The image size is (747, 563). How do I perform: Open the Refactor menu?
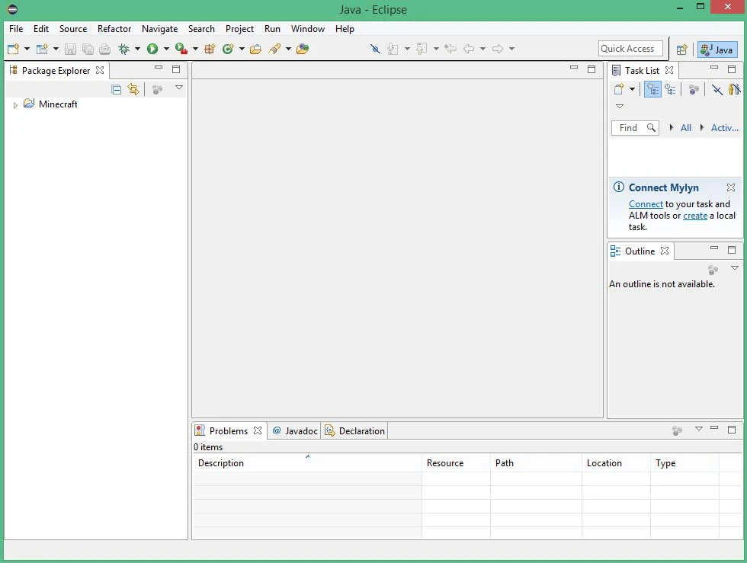point(114,29)
